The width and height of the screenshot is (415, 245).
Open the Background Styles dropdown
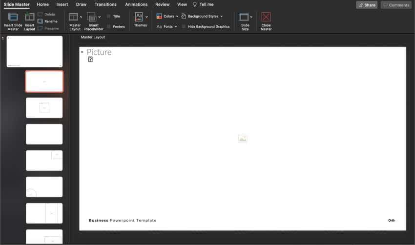[202, 17]
